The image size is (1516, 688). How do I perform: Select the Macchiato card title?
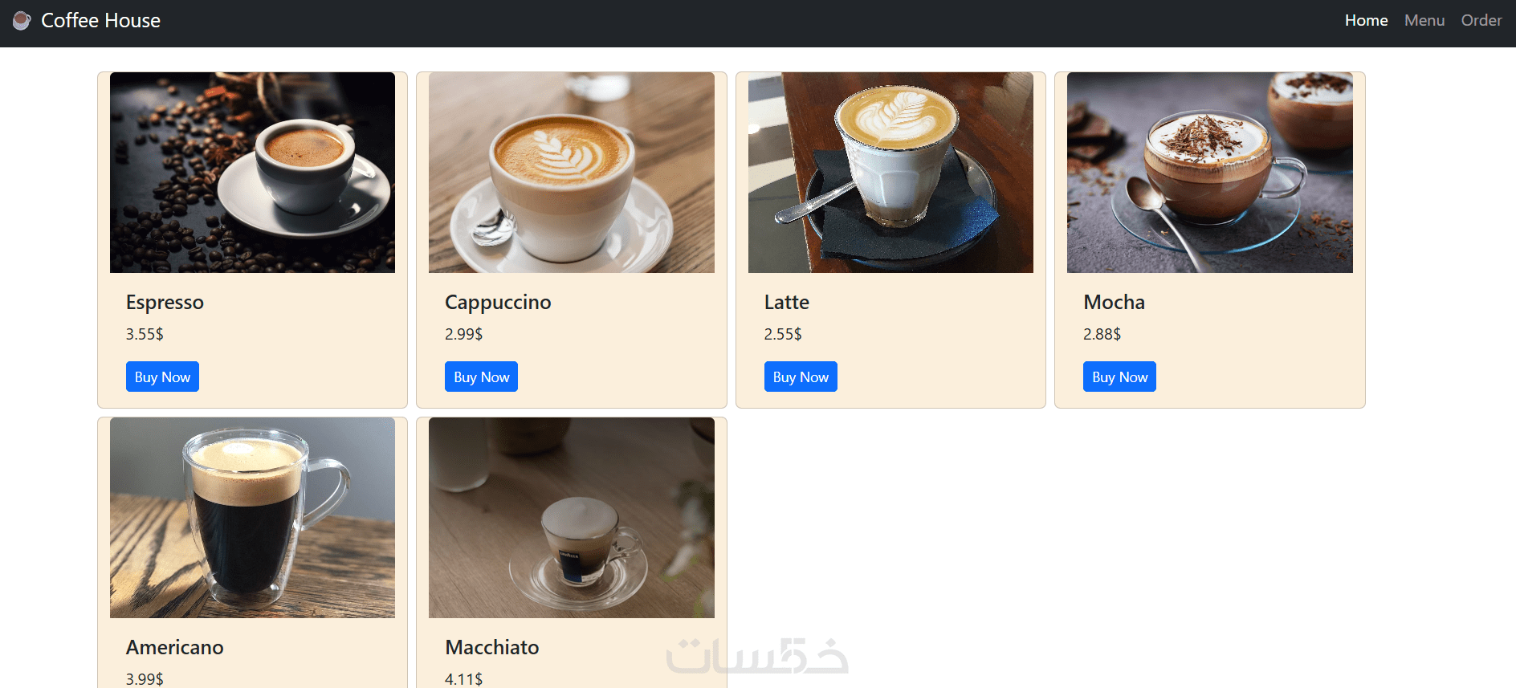tap(492, 647)
